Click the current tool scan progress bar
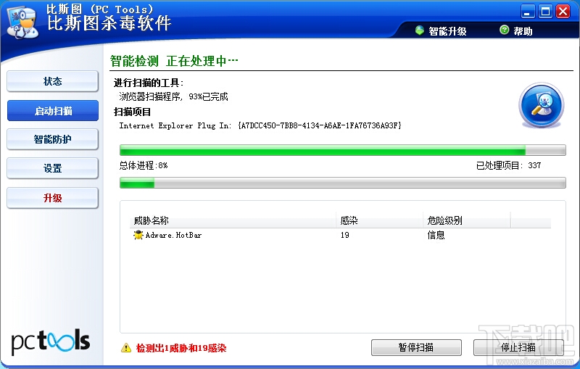Image resolution: width=580 pixels, height=369 pixels. point(342,150)
